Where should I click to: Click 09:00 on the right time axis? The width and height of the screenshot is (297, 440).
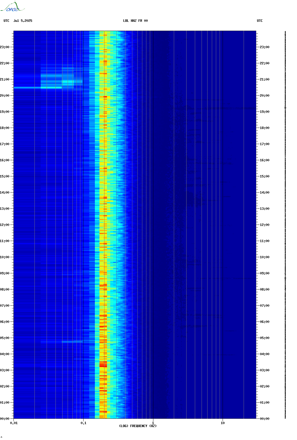click(264, 273)
